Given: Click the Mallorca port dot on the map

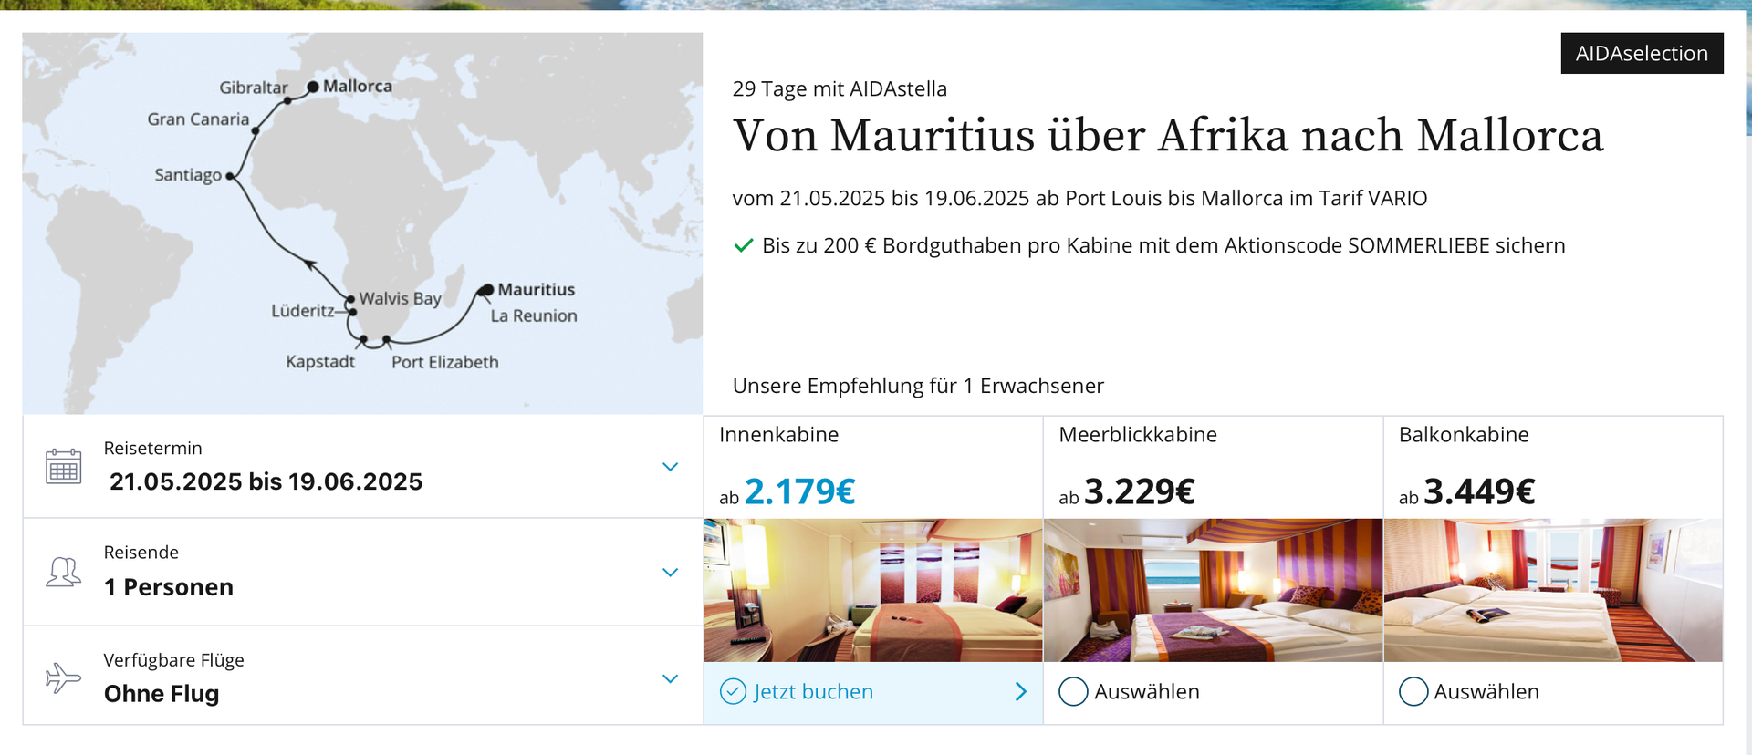Looking at the screenshot, I should [313, 87].
